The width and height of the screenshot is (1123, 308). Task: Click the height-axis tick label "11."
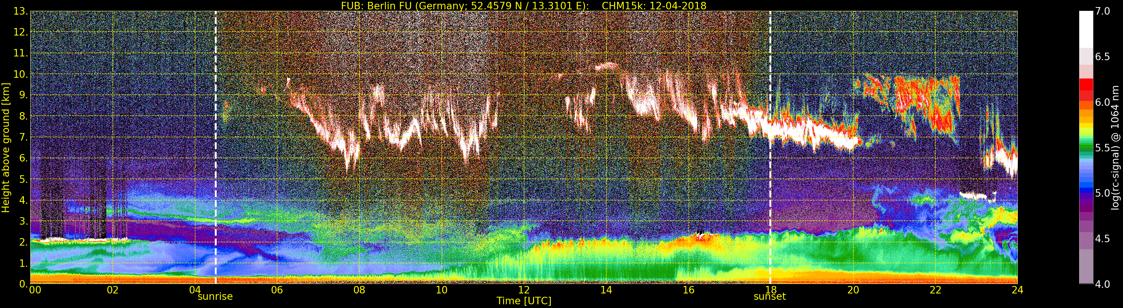[x=20, y=53]
